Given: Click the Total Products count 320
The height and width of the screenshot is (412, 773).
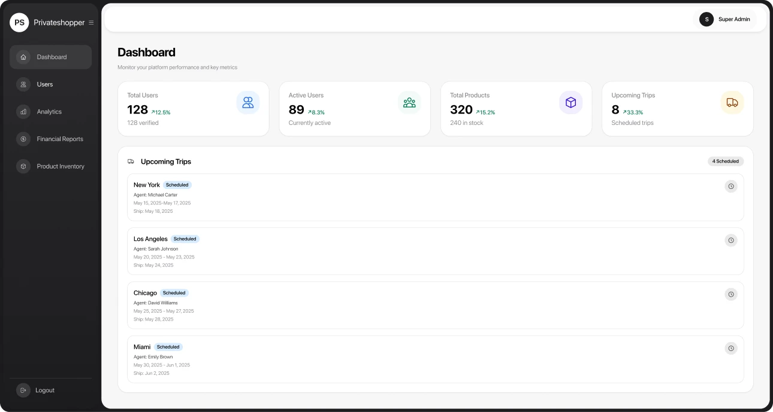Looking at the screenshot, I should (x=461, y=110).
